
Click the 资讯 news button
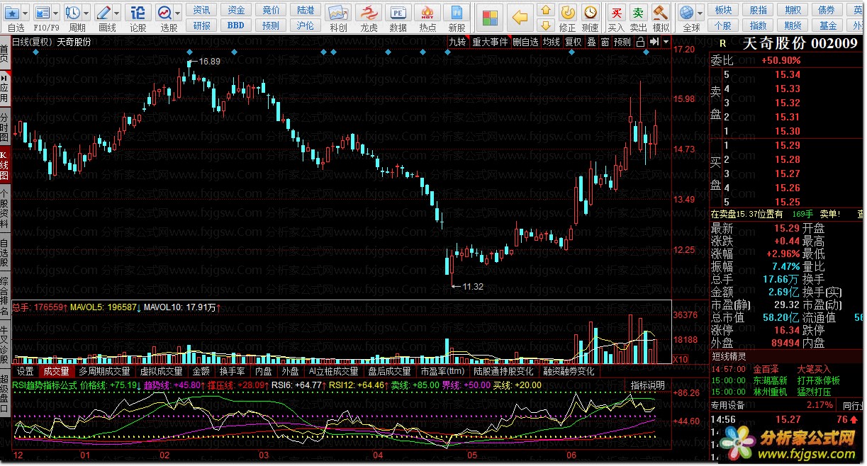pos(202,10)
